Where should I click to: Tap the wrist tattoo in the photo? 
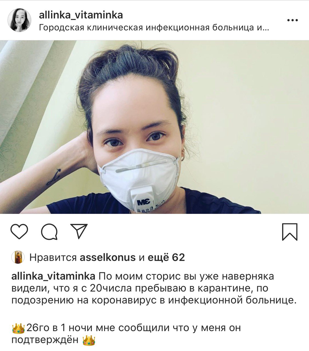54,177
